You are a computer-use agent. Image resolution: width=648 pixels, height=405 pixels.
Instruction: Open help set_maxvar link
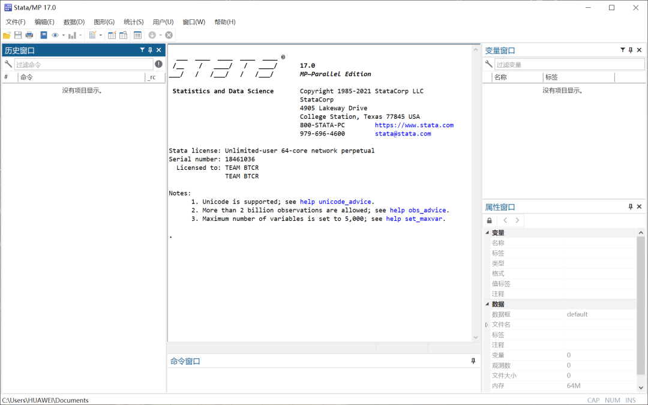414,218
